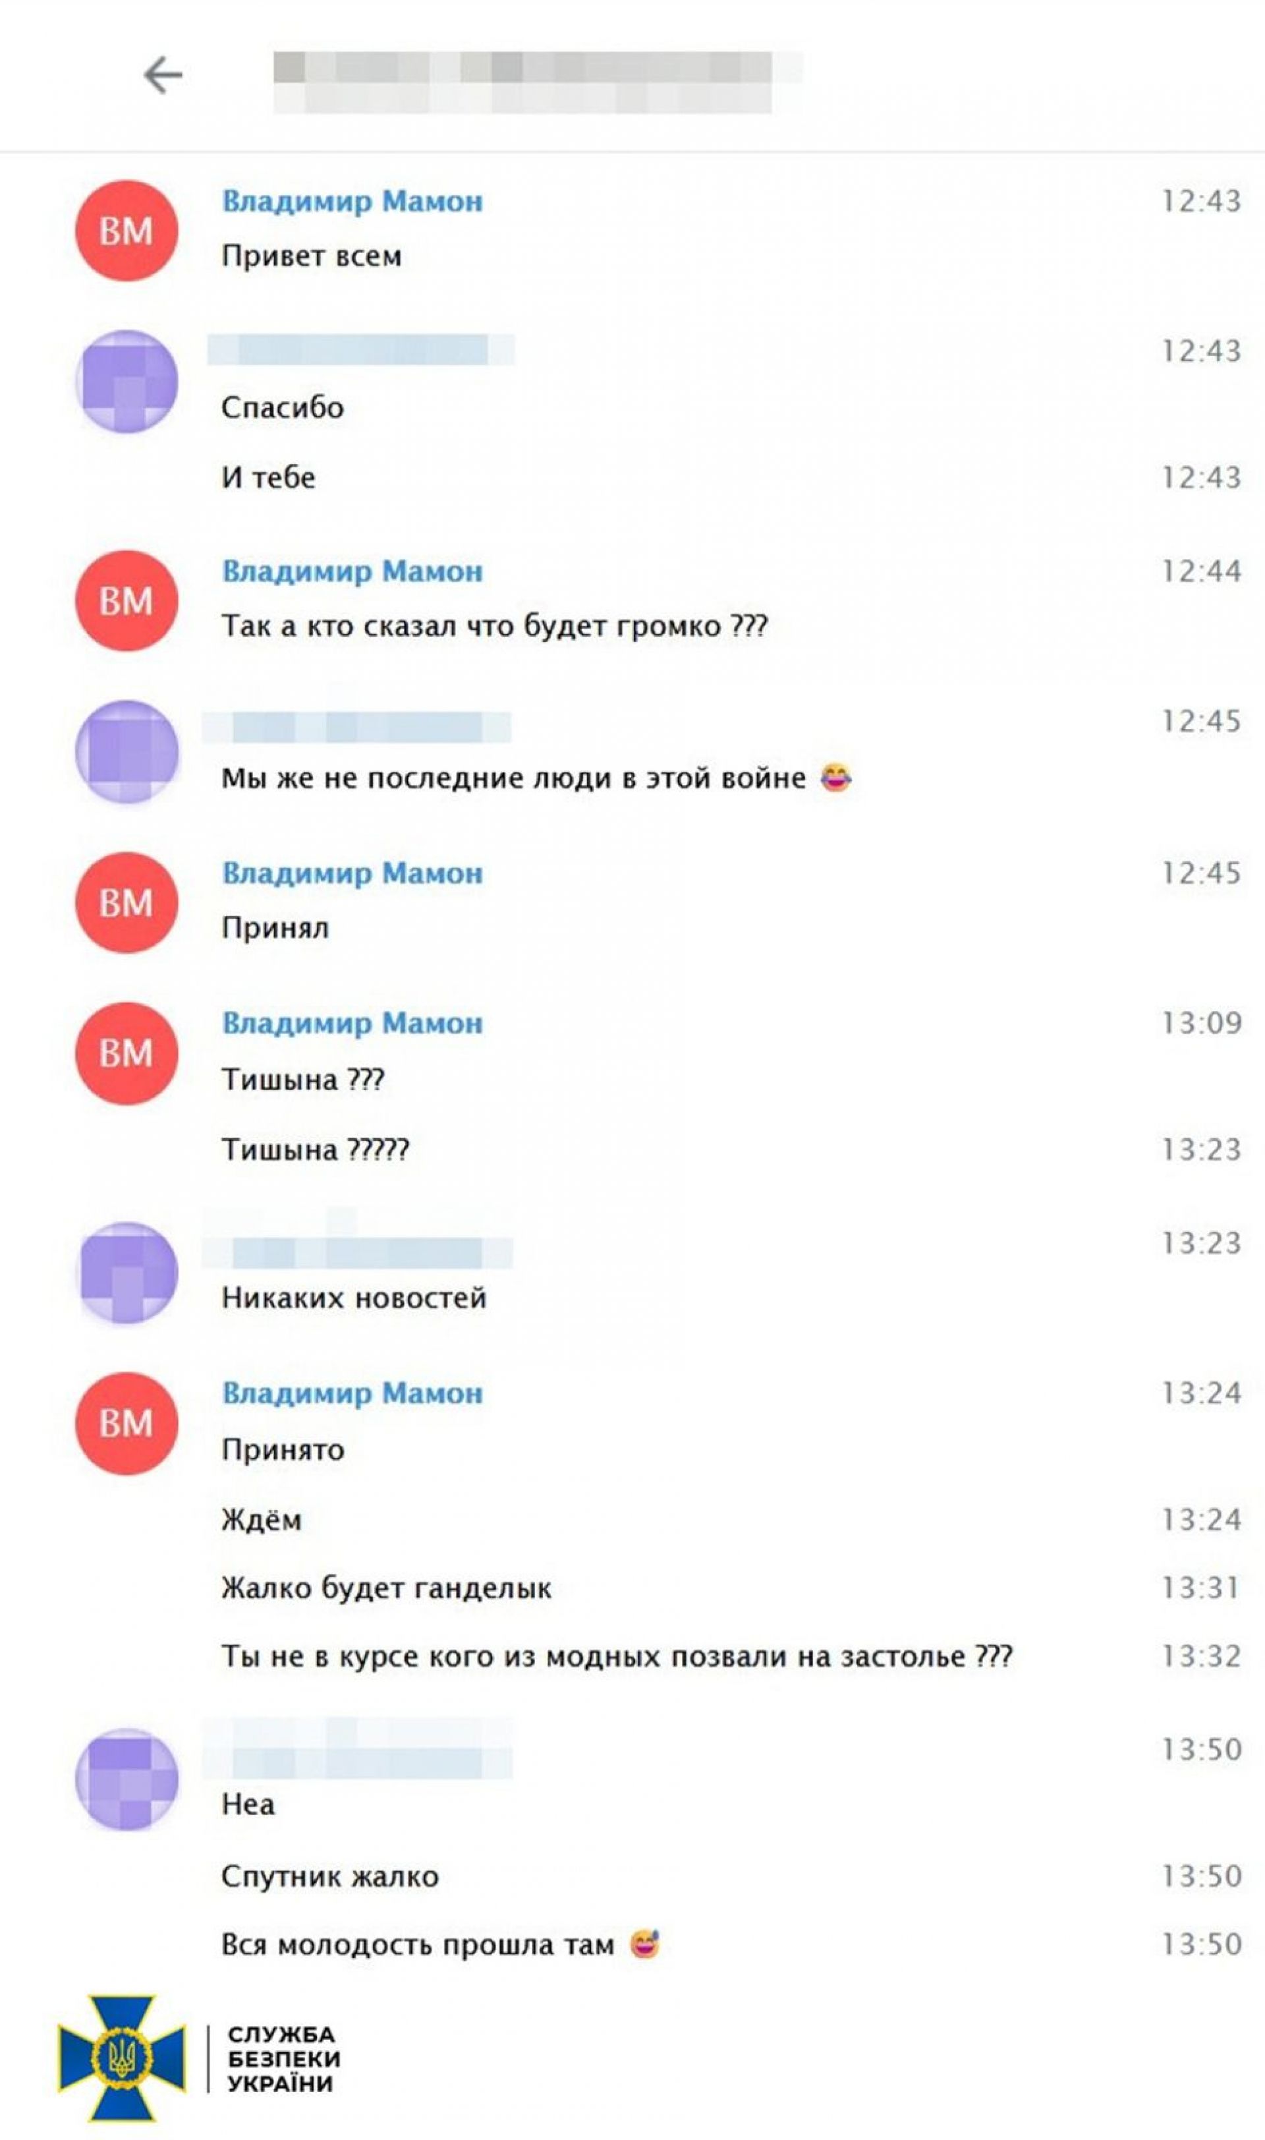Click the blurred sender name above 'Спасибо'
Screen dimensions: 1265x2140
[360, 349]
